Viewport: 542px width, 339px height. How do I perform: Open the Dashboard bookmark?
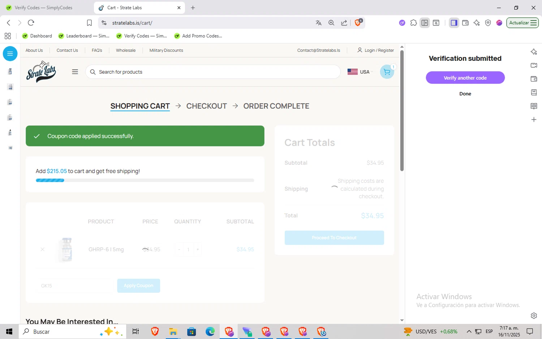37,36
